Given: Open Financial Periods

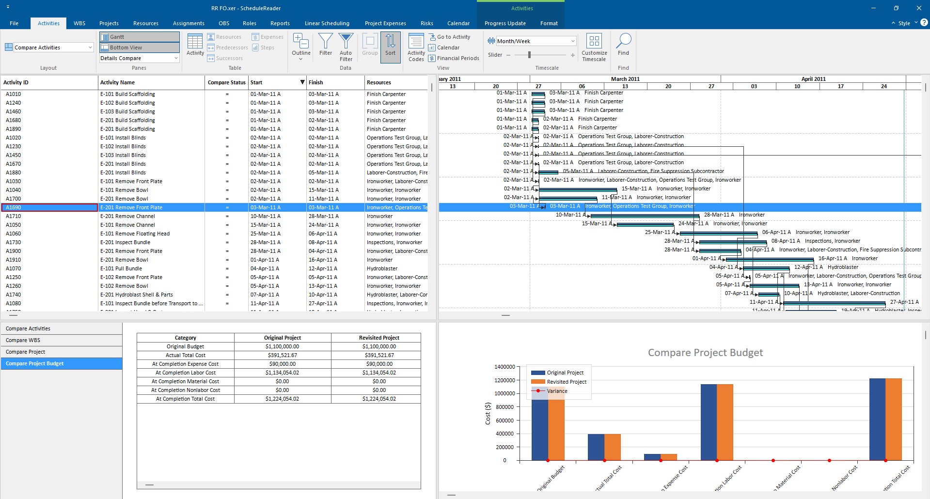Looking at the screenshot, I should click(x=454, y=58).
